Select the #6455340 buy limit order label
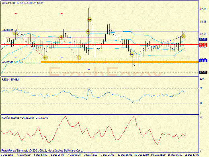This screenshot has height=157, width=209. coord(13,62)
